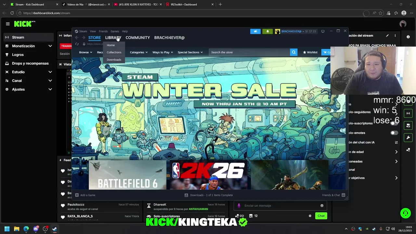Click the Steam store search magnifier button

[x=293, y=52]
